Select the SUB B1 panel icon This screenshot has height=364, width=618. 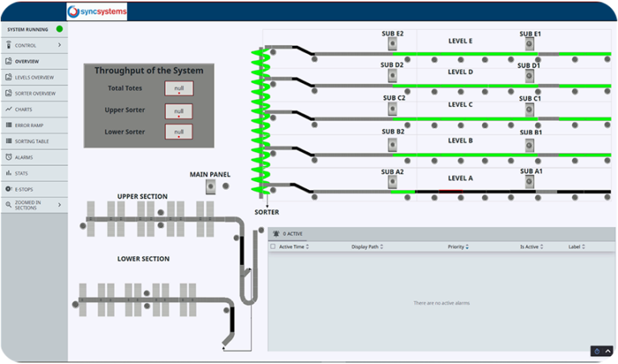click(529, 146)
